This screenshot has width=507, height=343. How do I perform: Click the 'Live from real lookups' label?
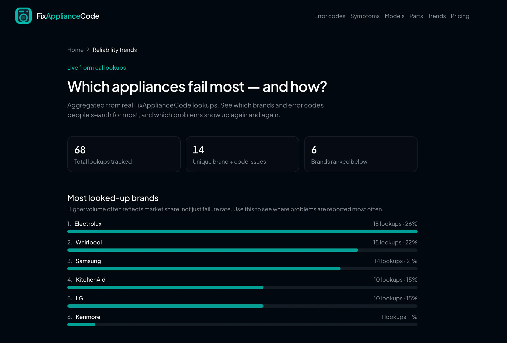[96, 68]
